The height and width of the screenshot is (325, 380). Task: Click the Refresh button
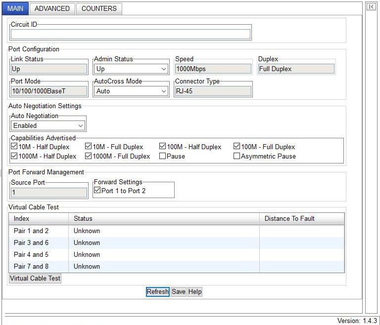point(158,292)
